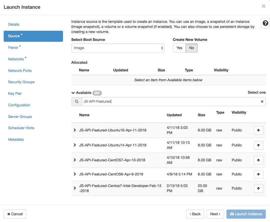Allocate the JS-API-Featured-Ubuntu16-Apr-11-2018 image
270x222 pixels.
[258, 130]
